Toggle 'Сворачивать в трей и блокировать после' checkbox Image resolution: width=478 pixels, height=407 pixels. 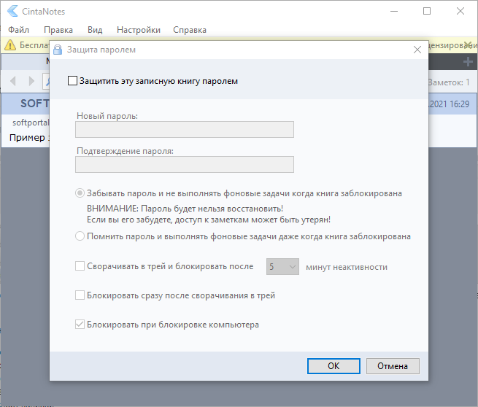80,266
